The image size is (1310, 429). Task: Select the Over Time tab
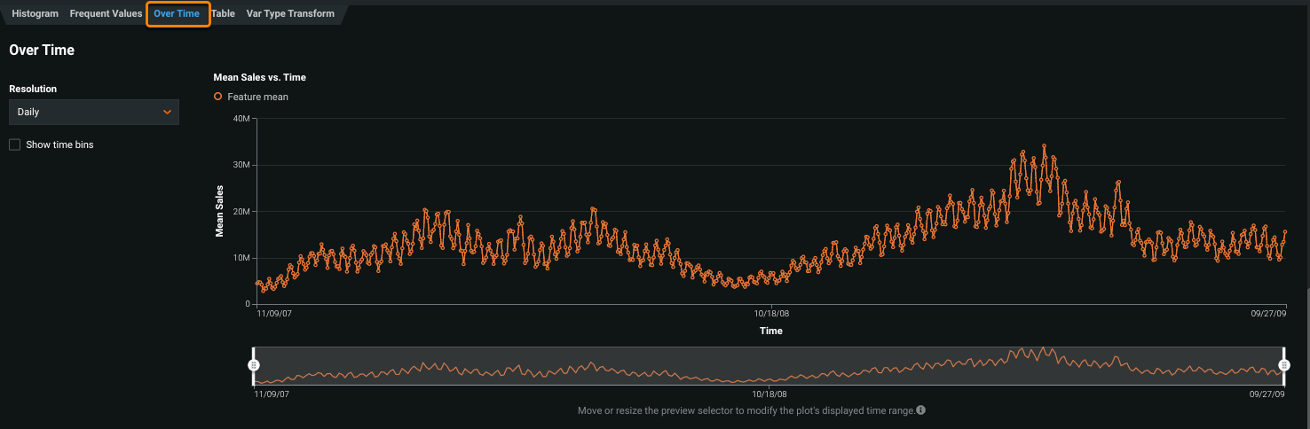click(177, 14)
